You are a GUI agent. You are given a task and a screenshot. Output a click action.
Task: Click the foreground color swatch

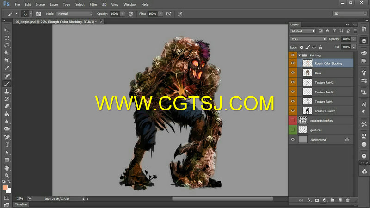pos(5,187)
